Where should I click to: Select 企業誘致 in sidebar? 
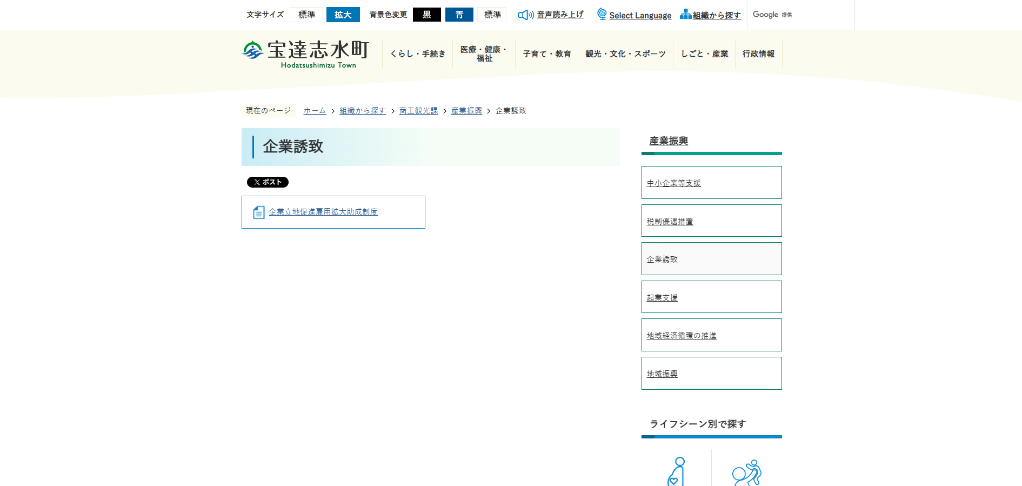(712, 259)
